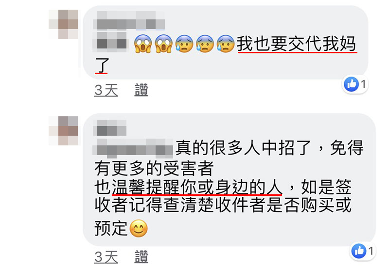Open the second commenter's profile picture
389x268 pixels.
click(63, 131)
